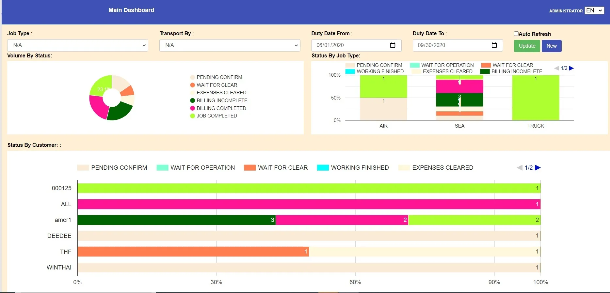Toggle WAIT FOR OPERATION in Customer chart legend
The height and width of the screenshot is (293, 610).
point(196,168)
